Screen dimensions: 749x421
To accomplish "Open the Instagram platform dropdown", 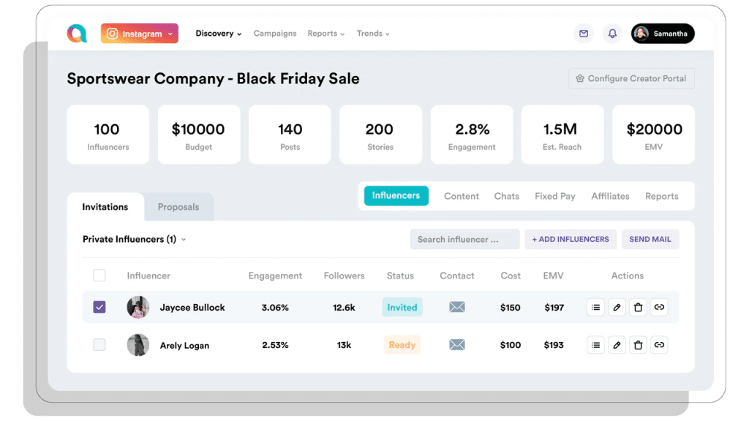I will pyautogui.click(x=140, y=34).
